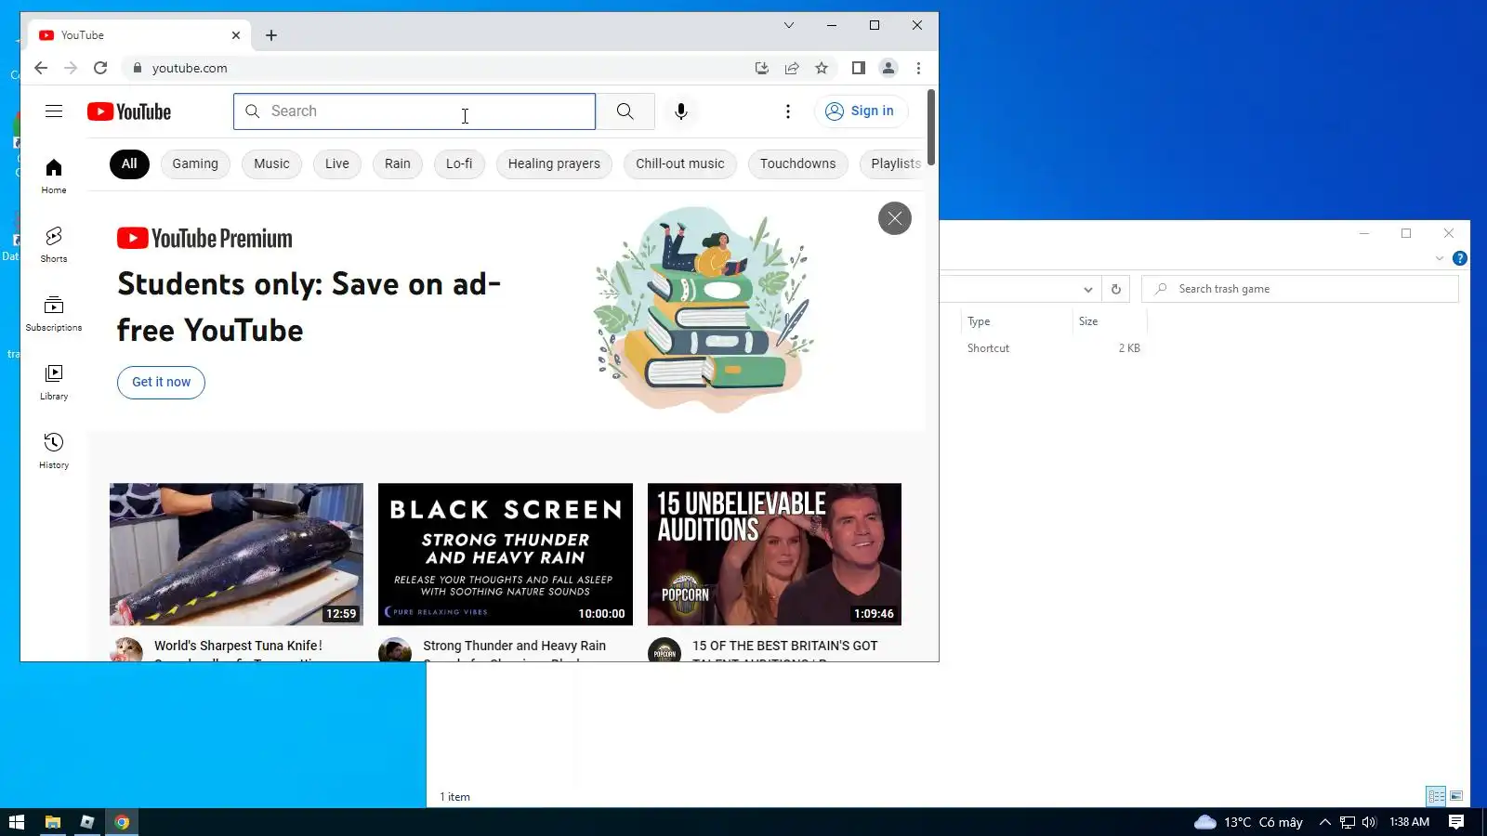Open YouTube settings three-dot menu
This screenshot has height=836, width=1487.
[788, 111]
